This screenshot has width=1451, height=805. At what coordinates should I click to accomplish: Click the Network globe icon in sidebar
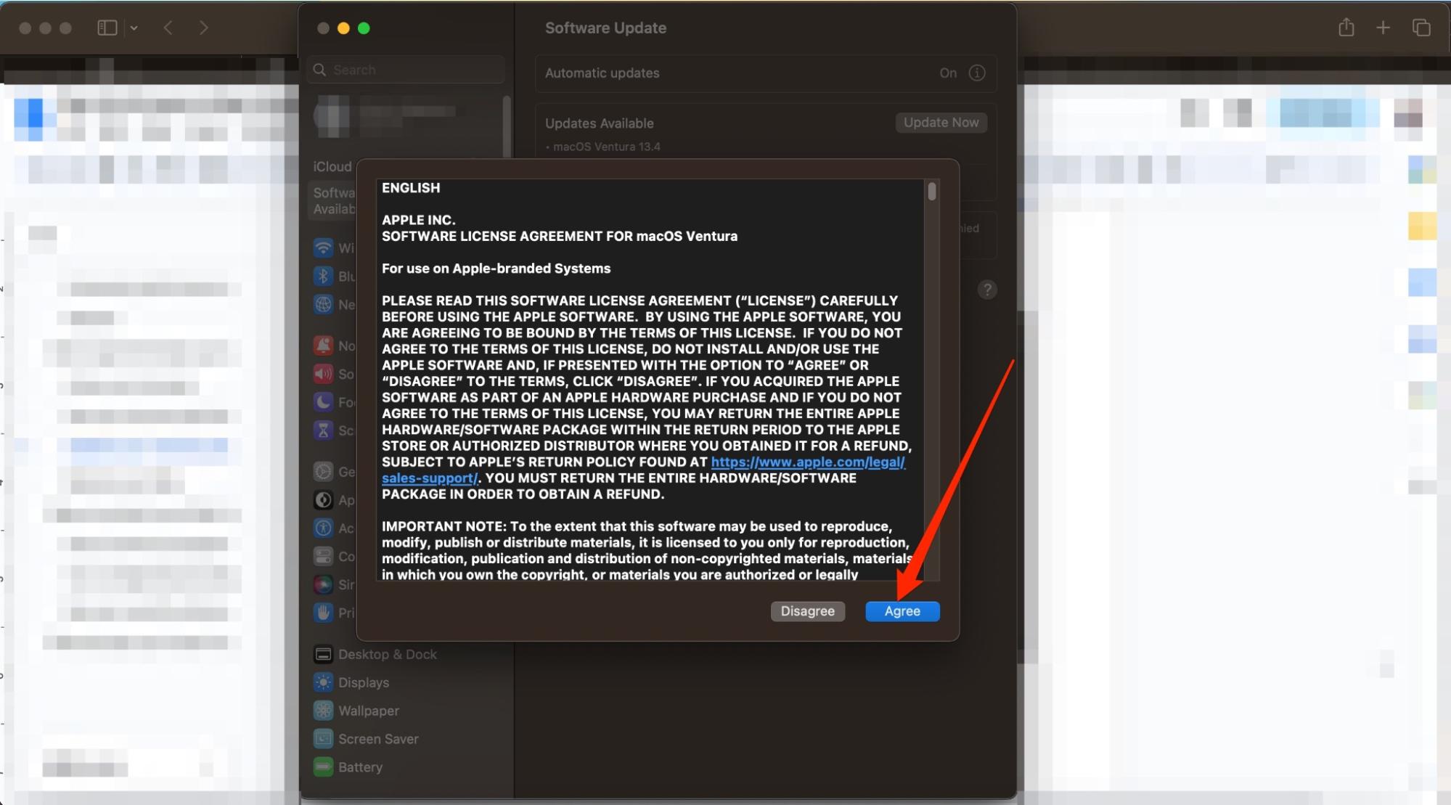[323, 304]
